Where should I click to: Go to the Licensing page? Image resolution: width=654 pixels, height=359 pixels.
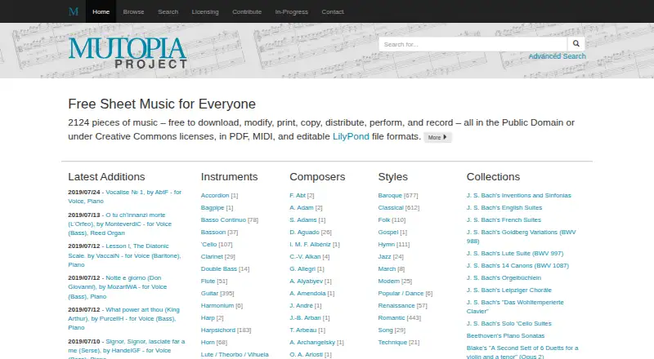tap(205, 11)
